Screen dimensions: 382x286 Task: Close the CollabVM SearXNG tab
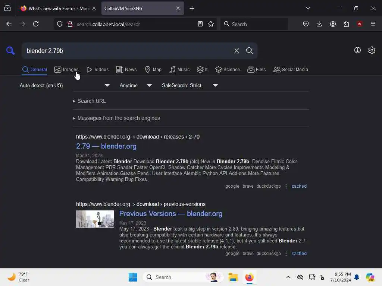[x=178, y=8]
